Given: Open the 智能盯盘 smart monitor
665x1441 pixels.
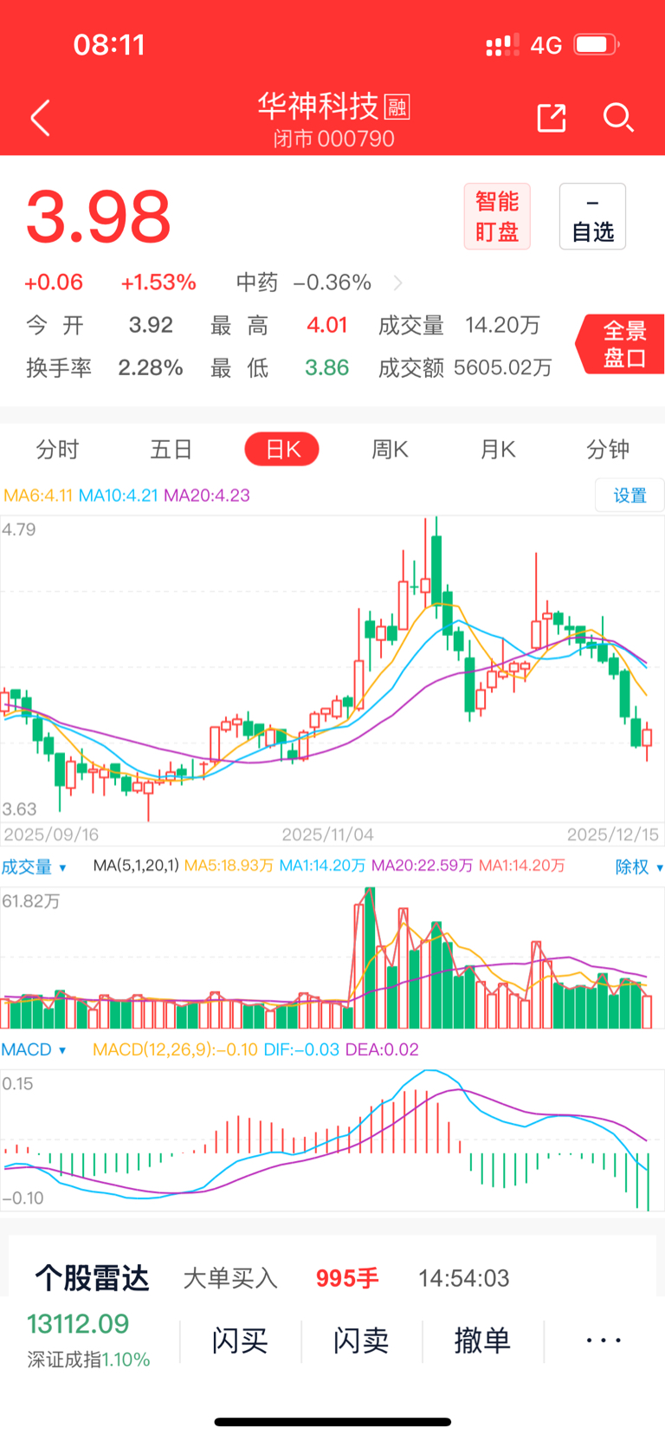Looking at the screenshot, I should (x=497, y=217).
